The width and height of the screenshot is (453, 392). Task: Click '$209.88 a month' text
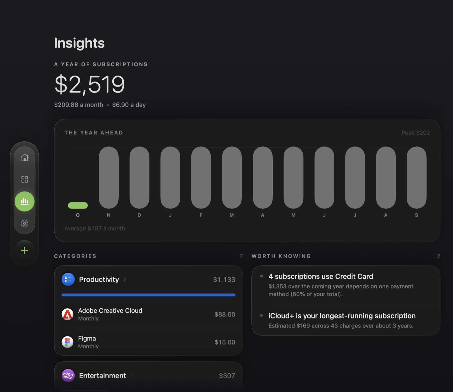click(x=79, y=105)
